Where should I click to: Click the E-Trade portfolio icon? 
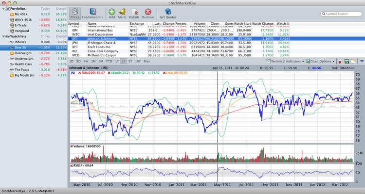12,25
